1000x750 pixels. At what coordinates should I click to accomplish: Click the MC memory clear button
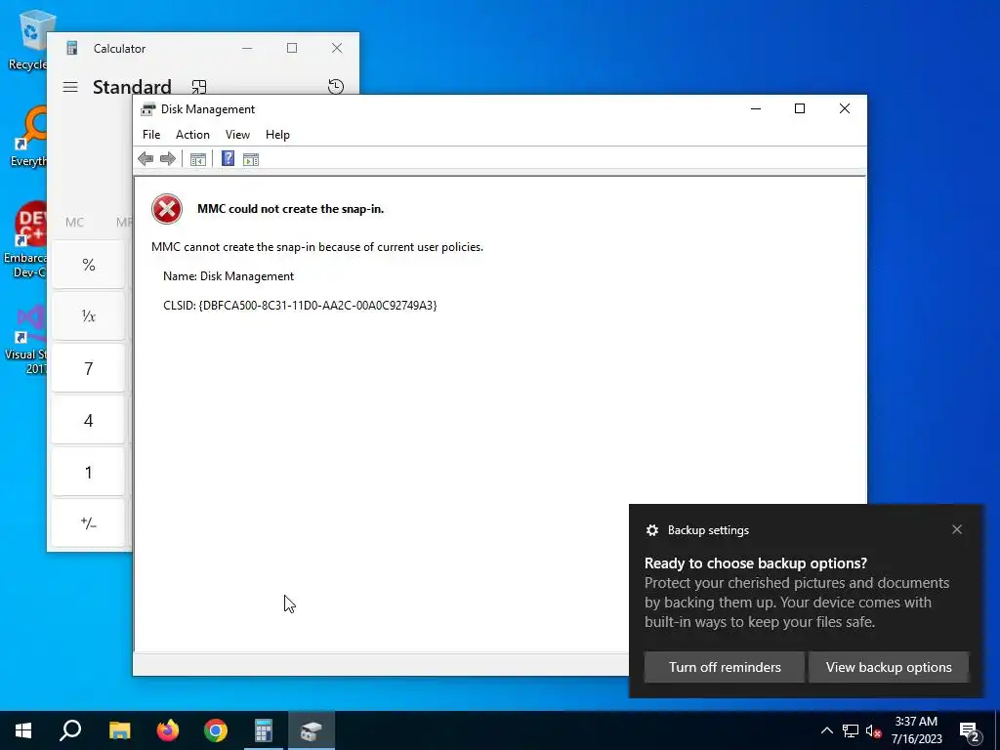[x=74, y=222]
